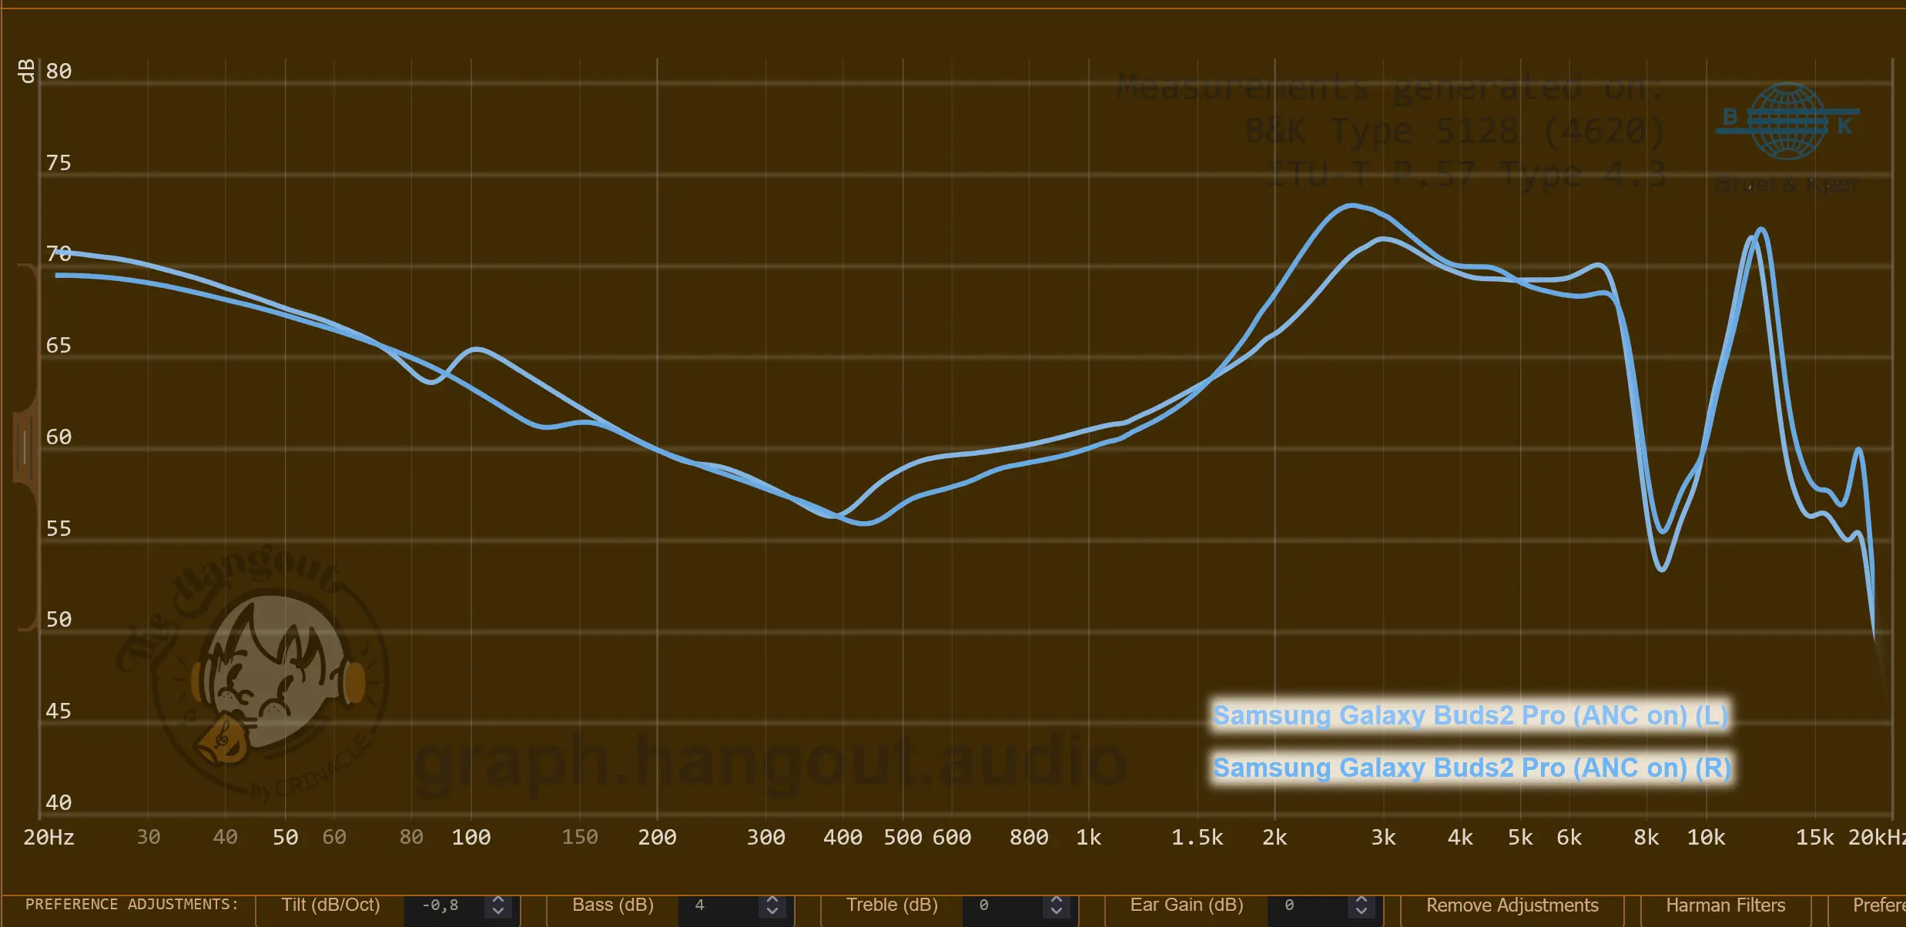Select the Samsung Galaxy Buds2 Pro (R) legend label
The height and width of the screenshot is (927, 1906).
coord(1472,768)
